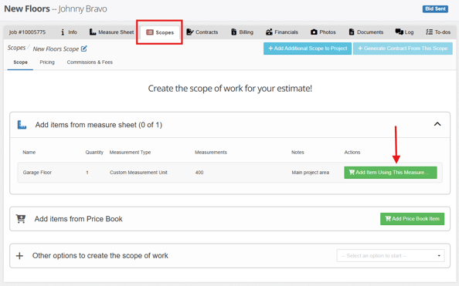Click the measure sheet ruler icon
Screen dimensions: 459x286
click(22, 125)
